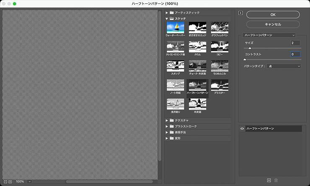Pick the ちりめんじわ filter thumbnail
Viewport: 310px width, 186px height.
click(x=220, y=66)
